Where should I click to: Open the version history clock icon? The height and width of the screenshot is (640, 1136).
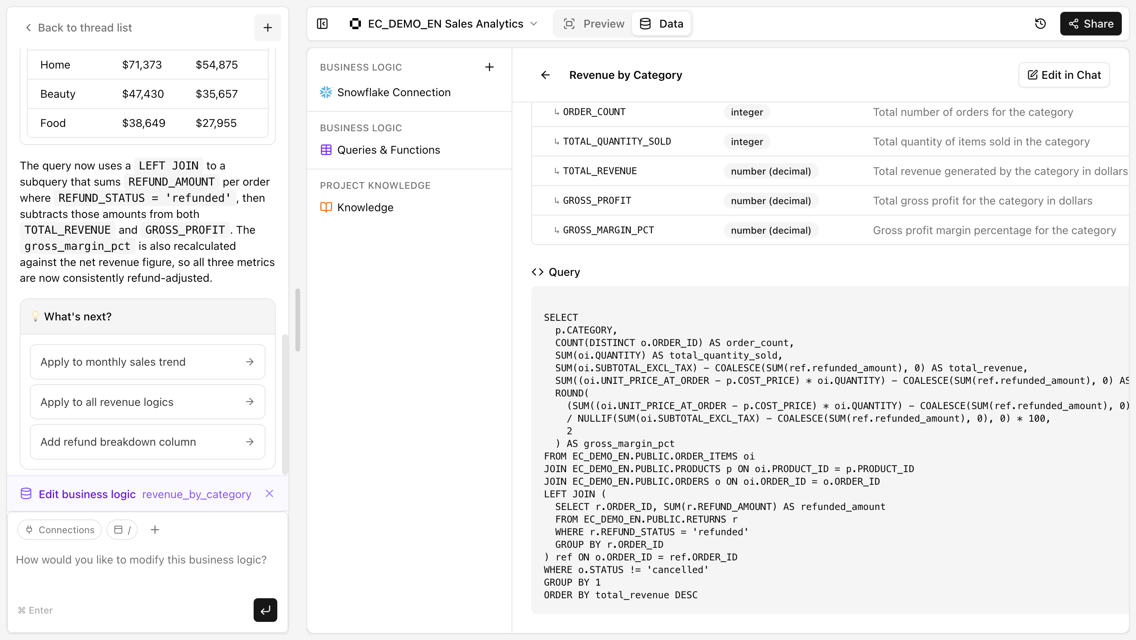1040,24
